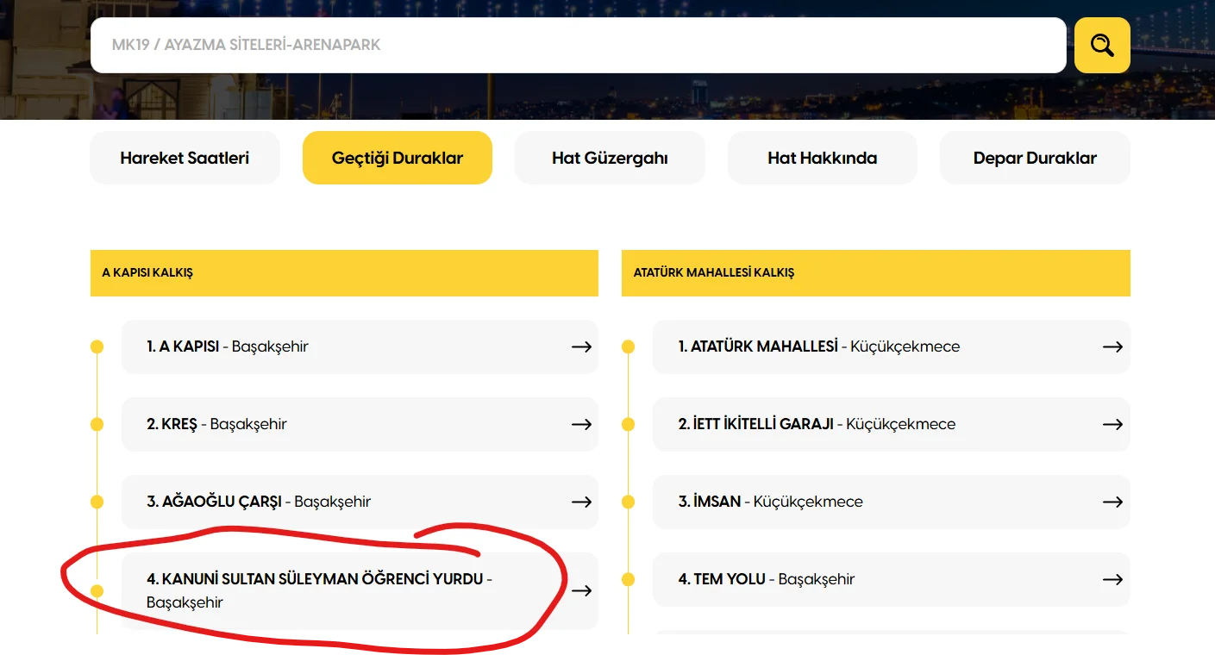Click the arrow icon for İETT İKİTELLİ GARAJI
1215x655 pixels.
tap(1113, 424)
